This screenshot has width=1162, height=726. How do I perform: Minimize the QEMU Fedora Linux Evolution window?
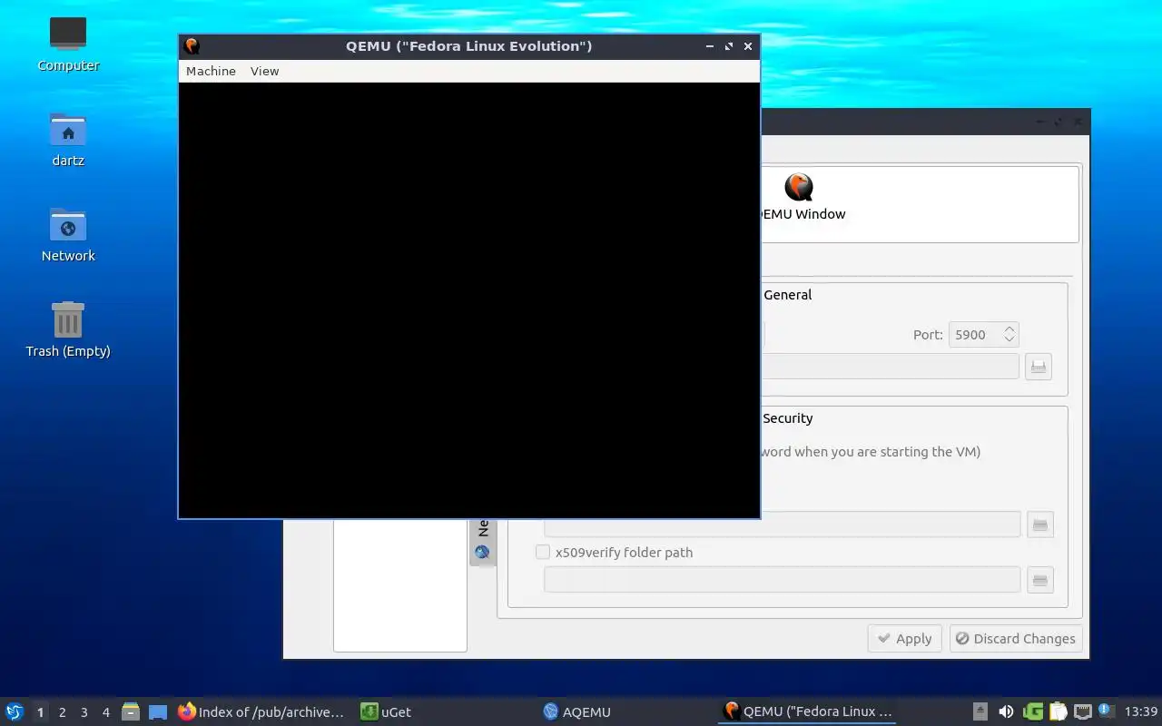point(710,46)
